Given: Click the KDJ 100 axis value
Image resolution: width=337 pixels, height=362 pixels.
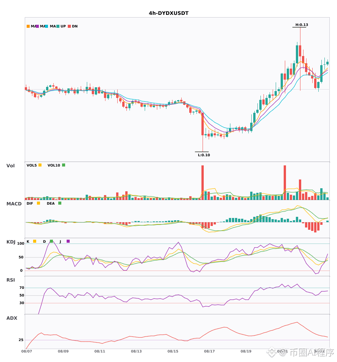Looking at the screenshot, I should (x=21, y=243).
